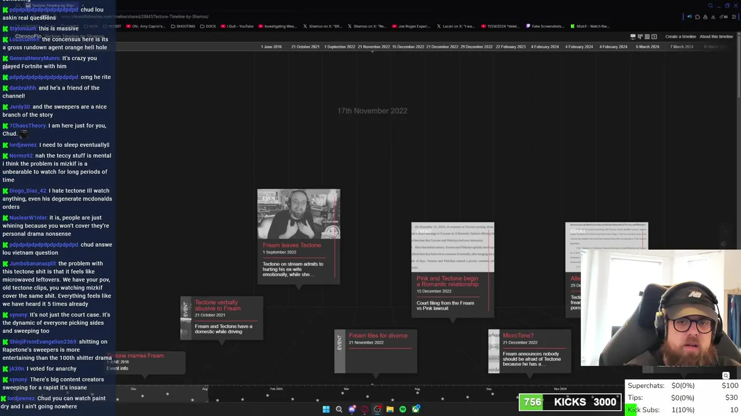
Task: Open the 'MicroTone?' event card
Action: 530,351
